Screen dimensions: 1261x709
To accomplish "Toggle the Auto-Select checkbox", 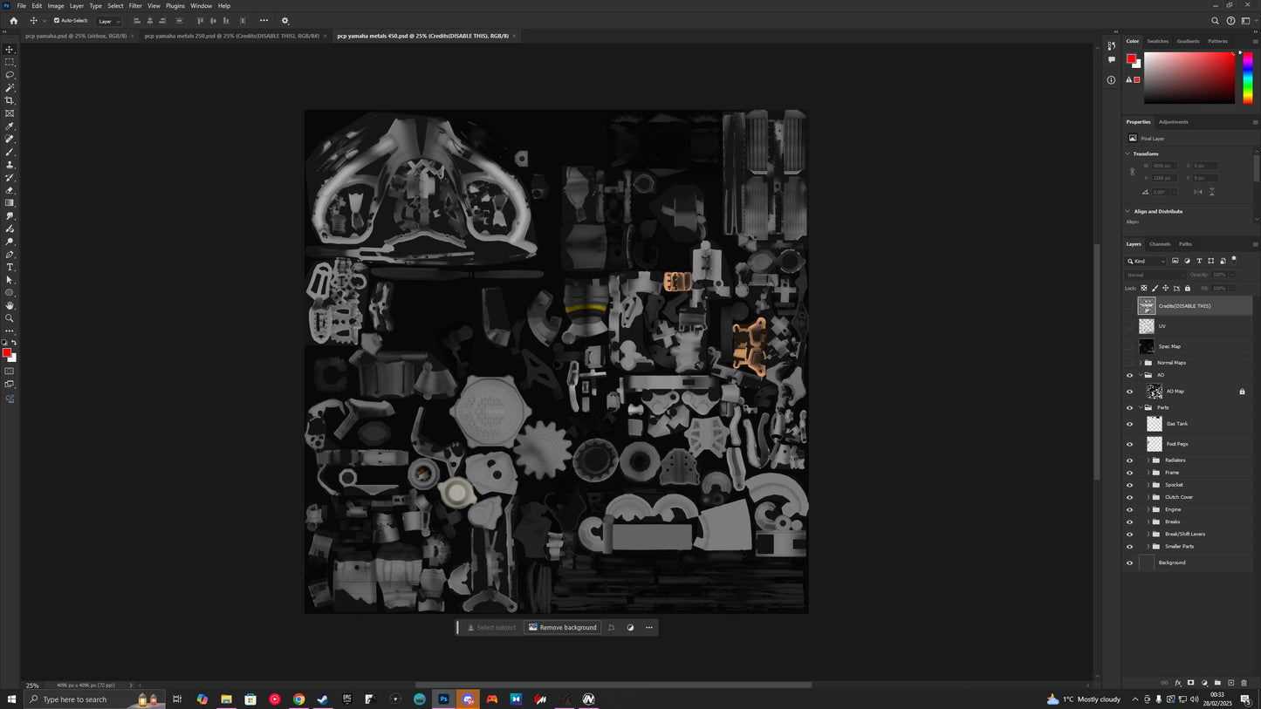I will [57, 21].
